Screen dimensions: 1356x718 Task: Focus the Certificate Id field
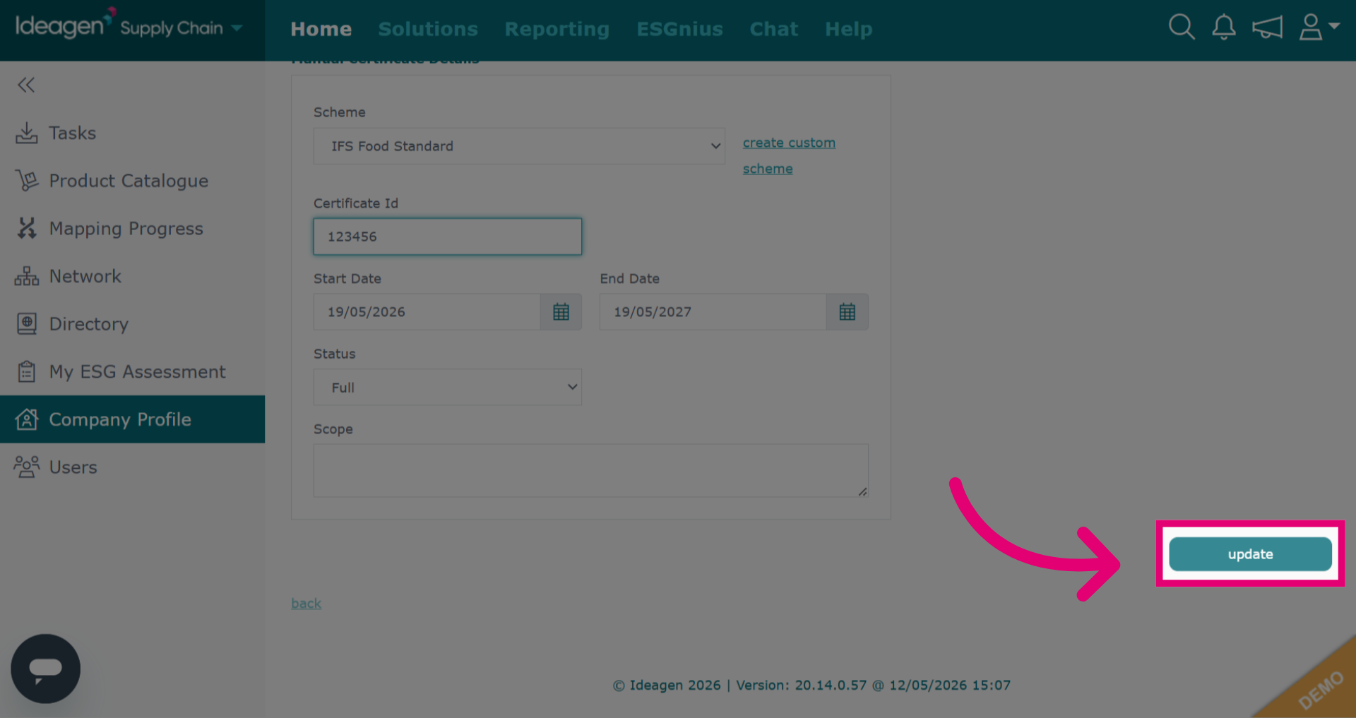click(x=448, y=237)
